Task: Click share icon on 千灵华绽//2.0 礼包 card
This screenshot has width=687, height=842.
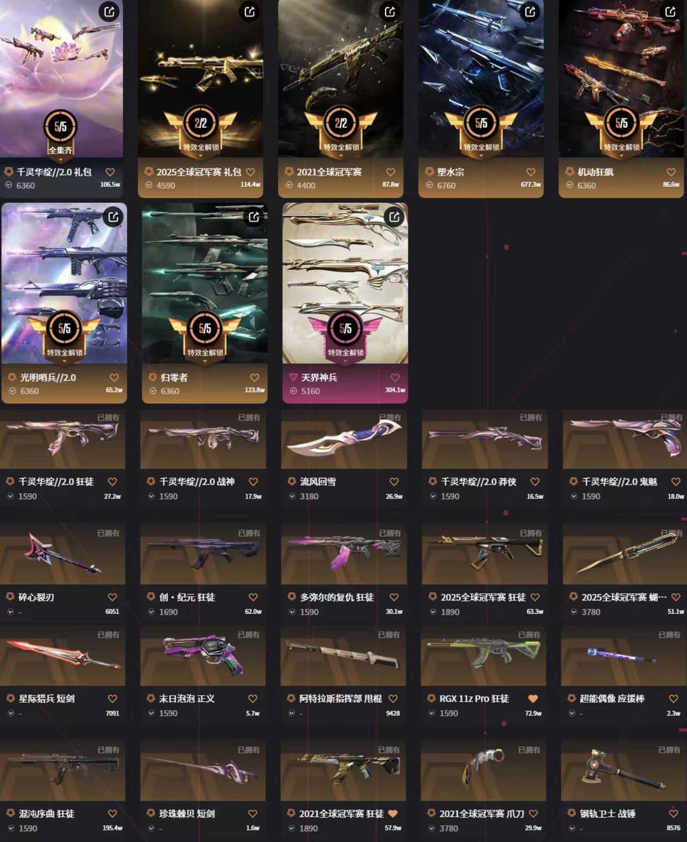Action: point(109,11)
